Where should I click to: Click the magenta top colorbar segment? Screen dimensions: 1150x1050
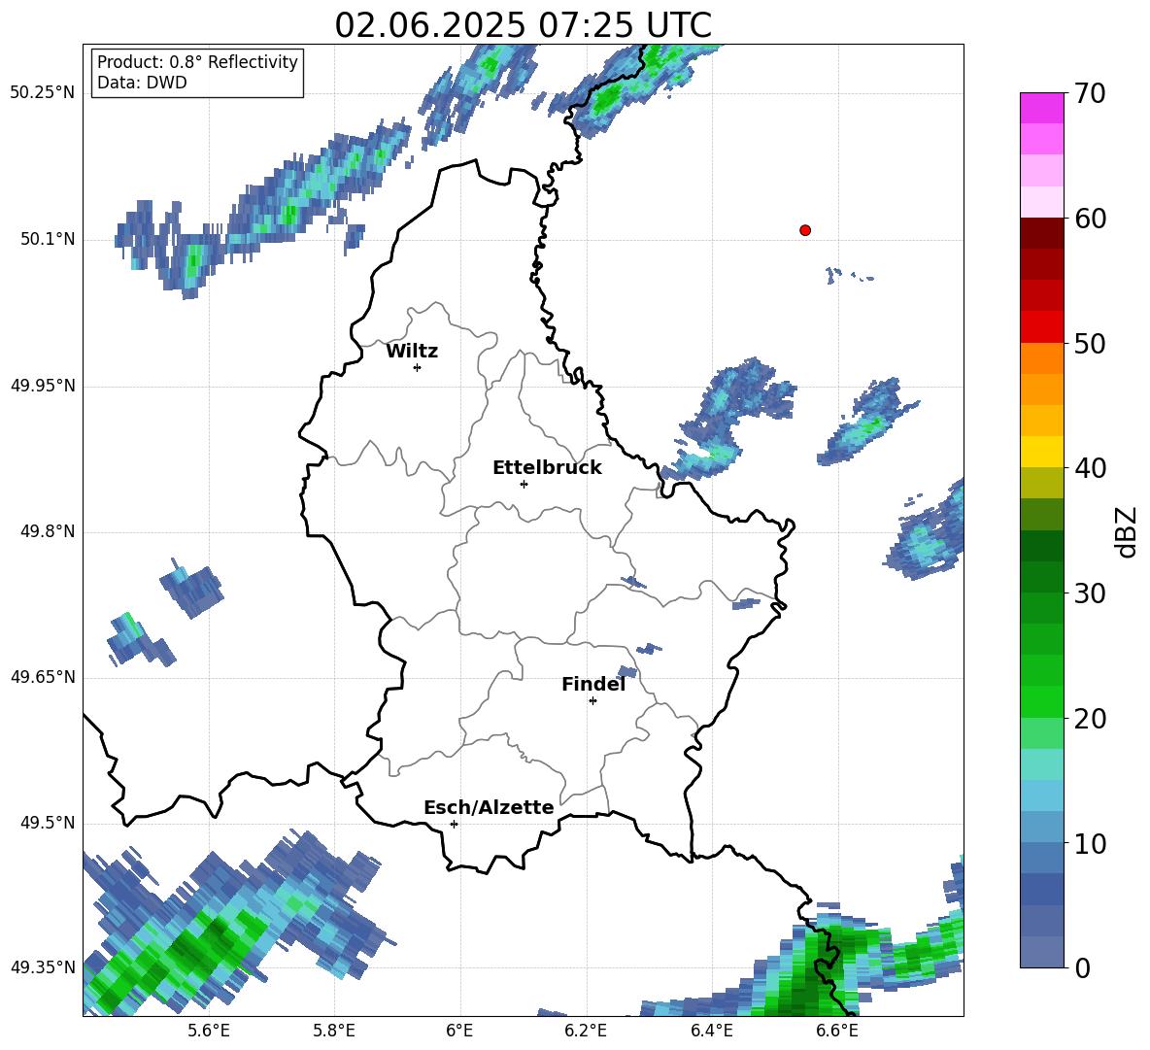coord(1041,108)
